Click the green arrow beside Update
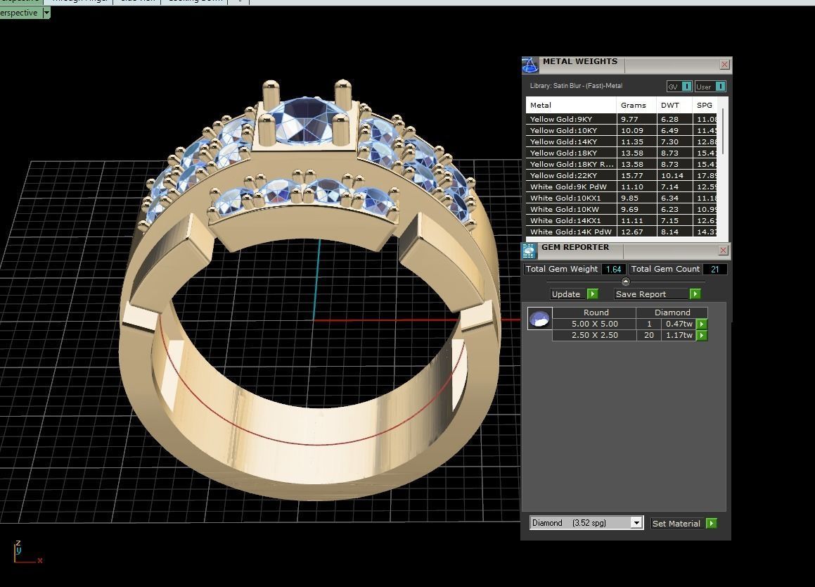The width and height of the screenshot is (815, 587). point(593,294)
